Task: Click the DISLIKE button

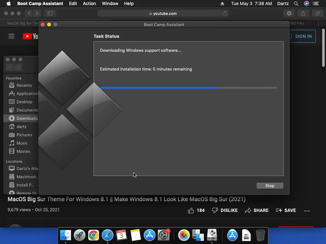Action: coord(224,210)
